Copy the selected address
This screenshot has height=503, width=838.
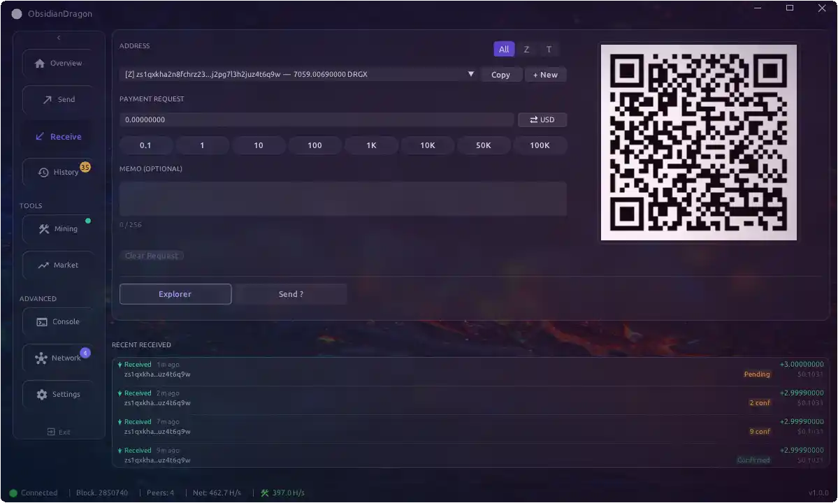click(x=500, y=75)
